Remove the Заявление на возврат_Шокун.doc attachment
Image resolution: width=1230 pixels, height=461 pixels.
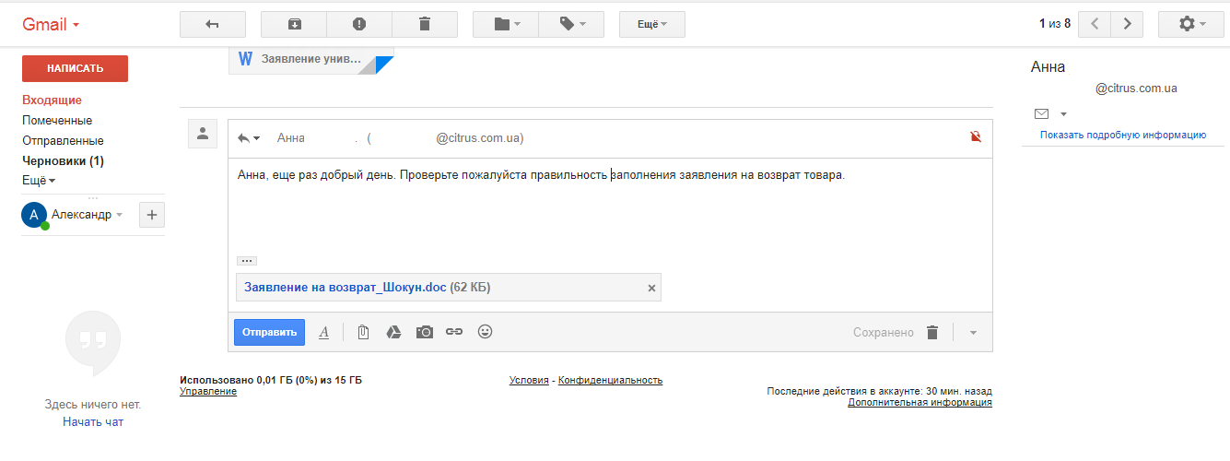tap(651, 288)
